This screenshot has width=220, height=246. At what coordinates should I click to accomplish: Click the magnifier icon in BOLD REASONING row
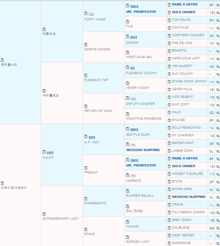click(x=218, y=128)
